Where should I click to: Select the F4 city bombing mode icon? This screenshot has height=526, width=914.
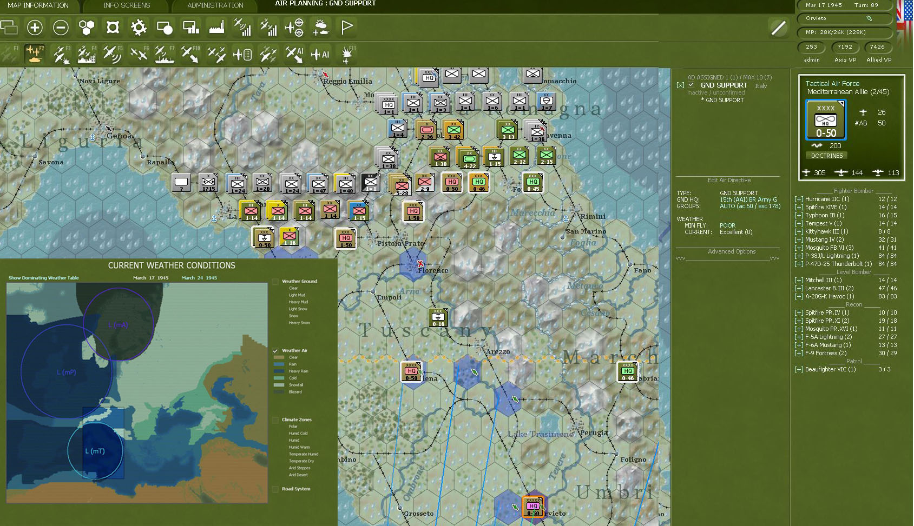[x=87, y=54]
